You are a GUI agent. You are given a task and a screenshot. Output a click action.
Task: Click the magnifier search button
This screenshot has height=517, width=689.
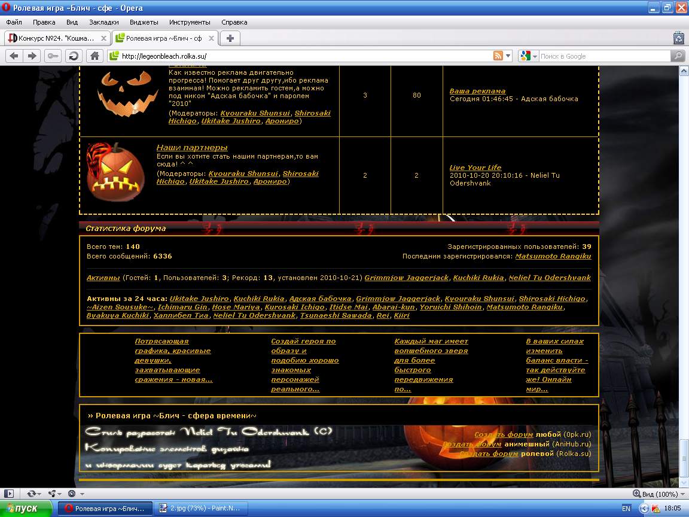(678, 56)
